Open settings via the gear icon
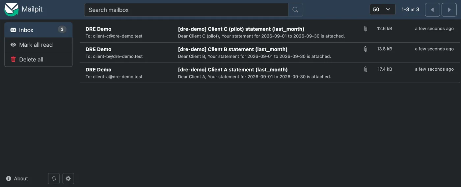461x187 pixels. 68,178
